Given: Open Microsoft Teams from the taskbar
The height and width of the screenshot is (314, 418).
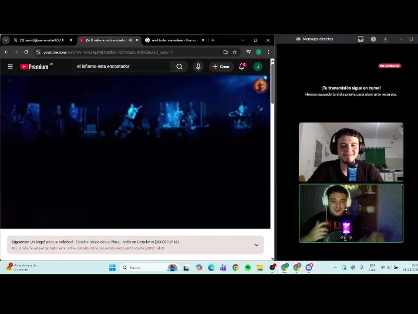Looking at the screenshot, I should (223, 267).
